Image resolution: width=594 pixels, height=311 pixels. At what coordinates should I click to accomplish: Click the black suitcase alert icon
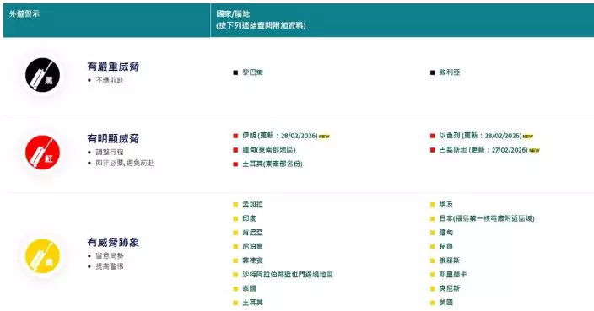[42, 75]
